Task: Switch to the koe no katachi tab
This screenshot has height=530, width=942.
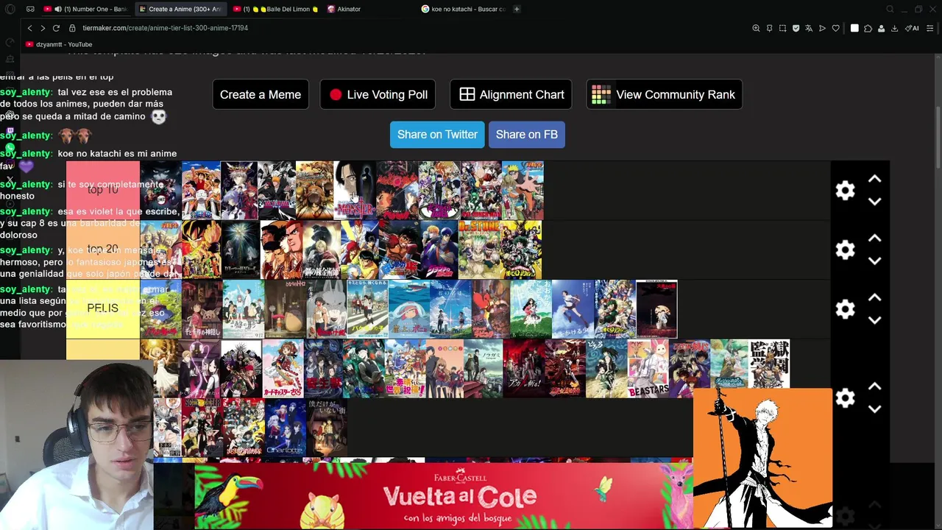Action: [464, 9]
